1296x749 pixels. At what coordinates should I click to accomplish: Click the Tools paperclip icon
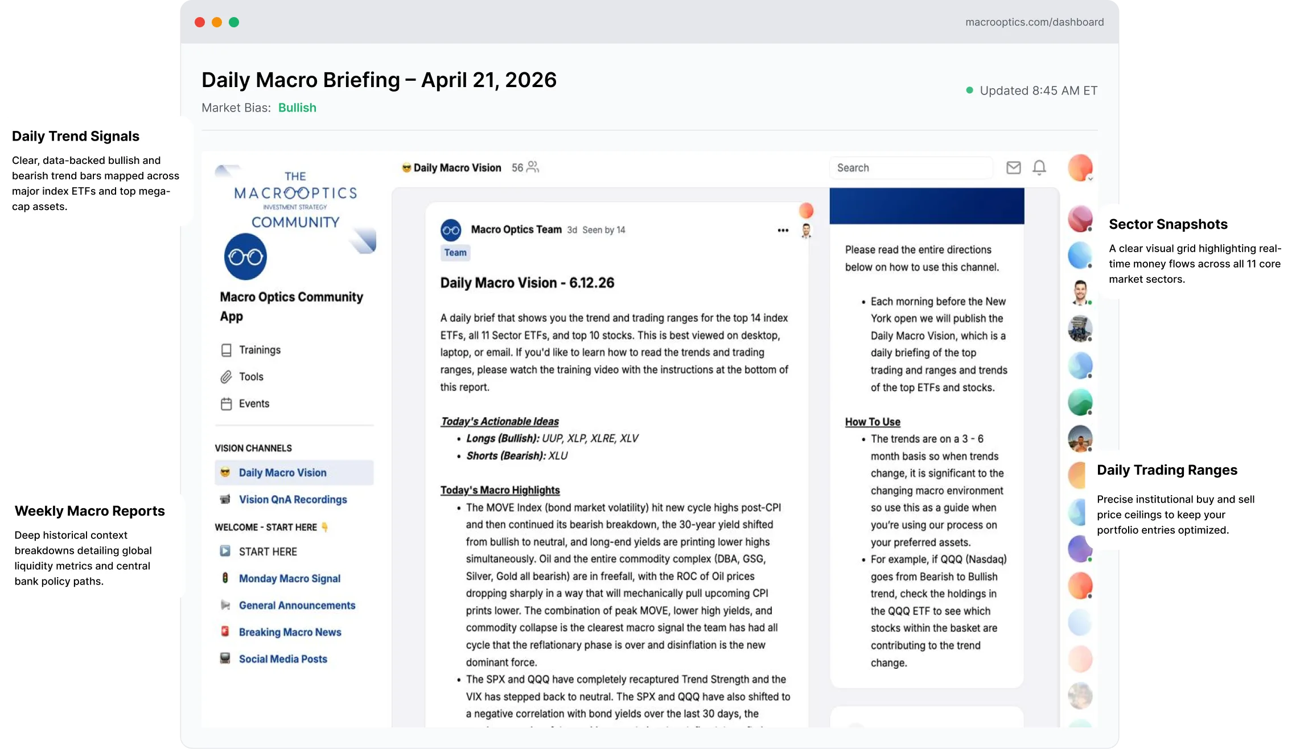(226, 377)
